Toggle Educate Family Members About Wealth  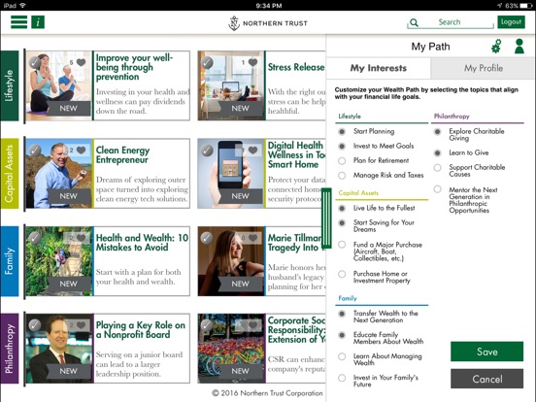342,335
